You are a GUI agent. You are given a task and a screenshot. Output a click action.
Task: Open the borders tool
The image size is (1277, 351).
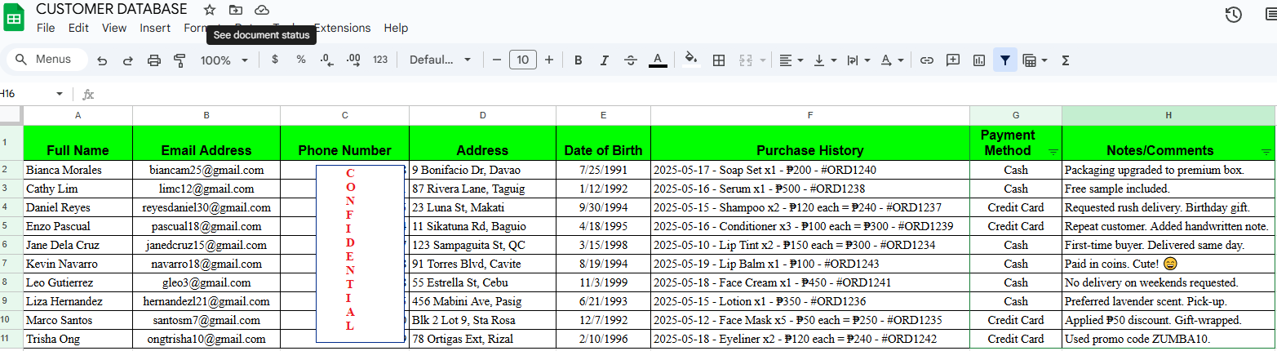pyautogui.click(x=719, y=60)
